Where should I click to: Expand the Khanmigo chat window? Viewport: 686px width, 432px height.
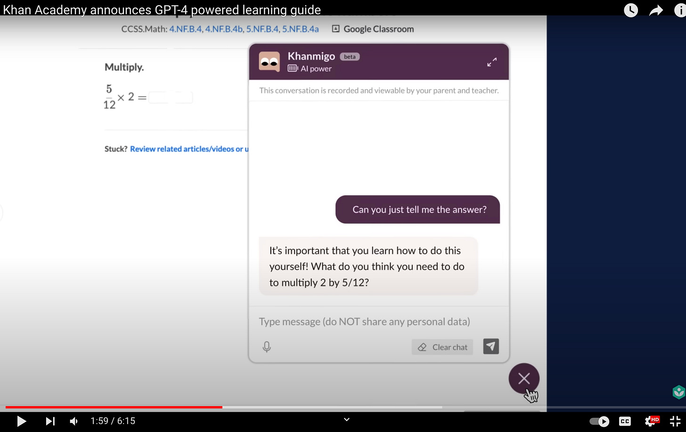click(492, 62)
